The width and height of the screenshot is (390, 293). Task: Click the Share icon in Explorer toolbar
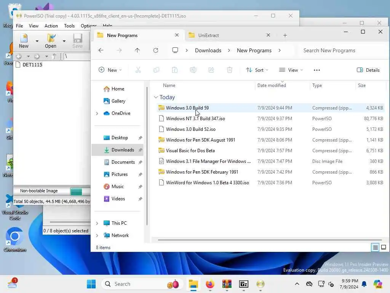[211, 70]
